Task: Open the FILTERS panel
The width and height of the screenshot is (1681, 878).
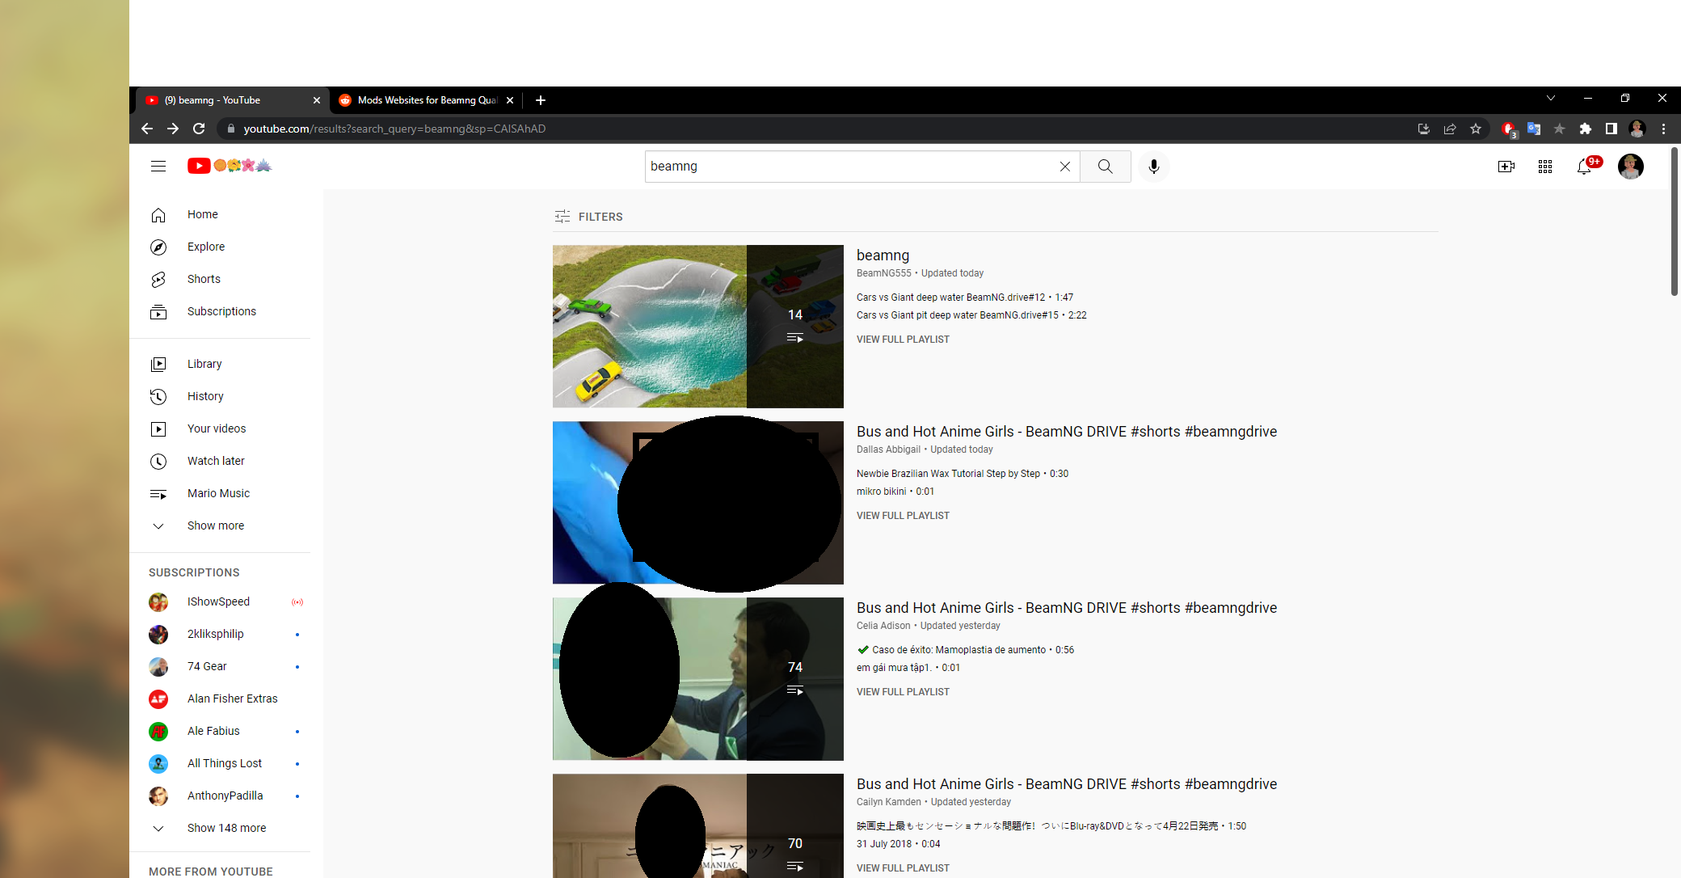Action: (588, 217)
